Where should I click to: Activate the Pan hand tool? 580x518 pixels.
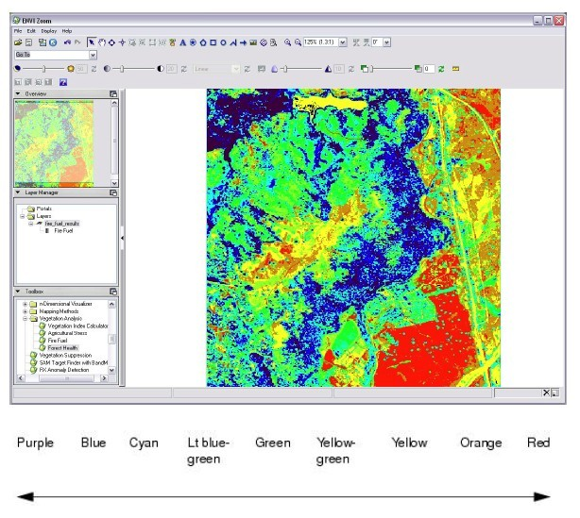tap(102, 42)
